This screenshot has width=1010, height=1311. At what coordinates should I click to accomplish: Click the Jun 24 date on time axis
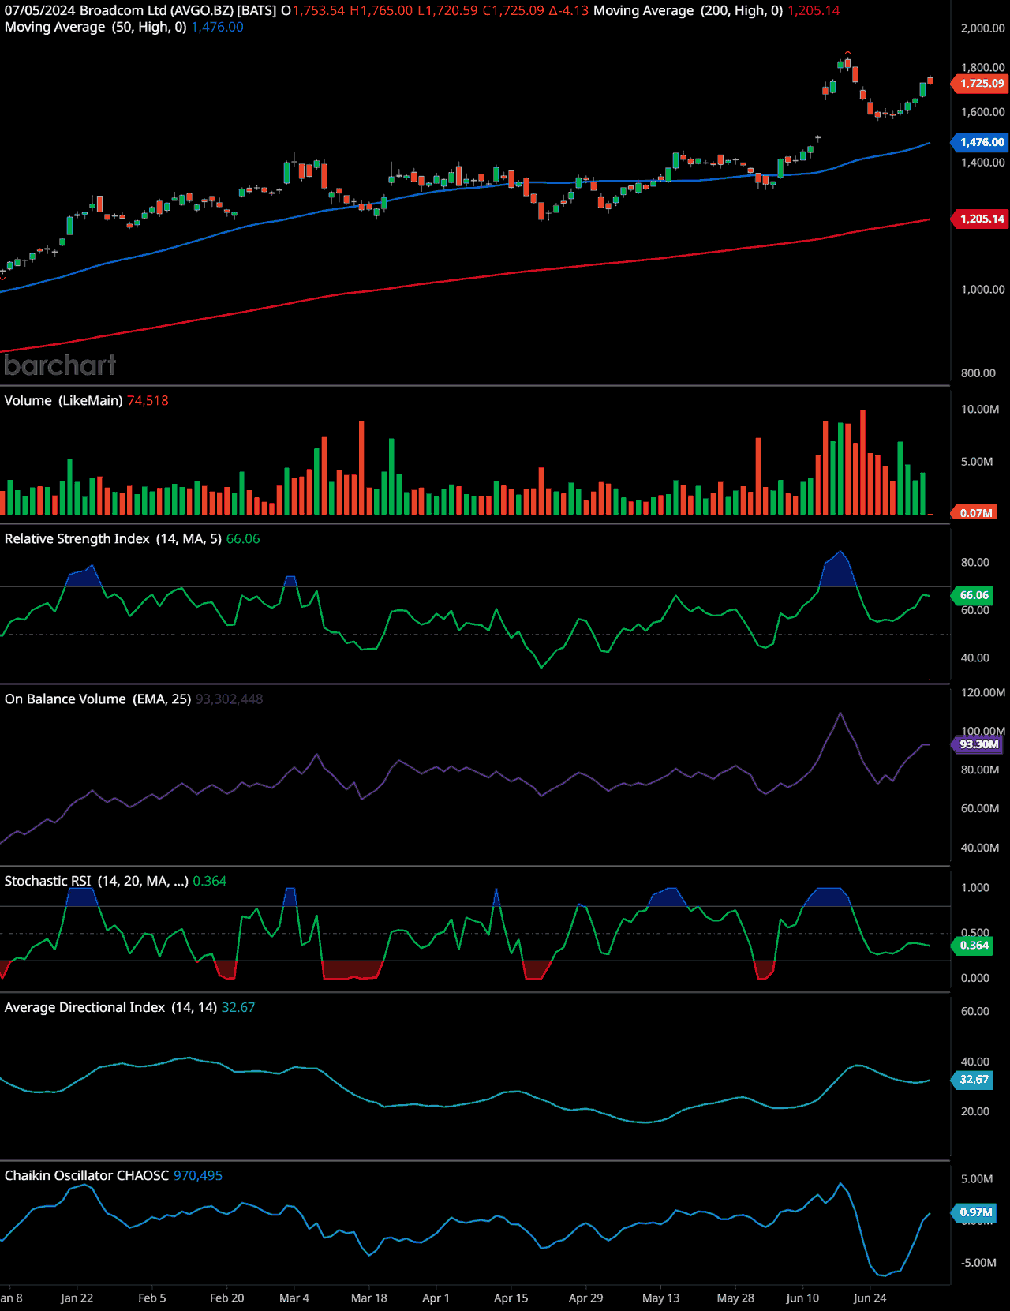click(x=870, y=1298)
